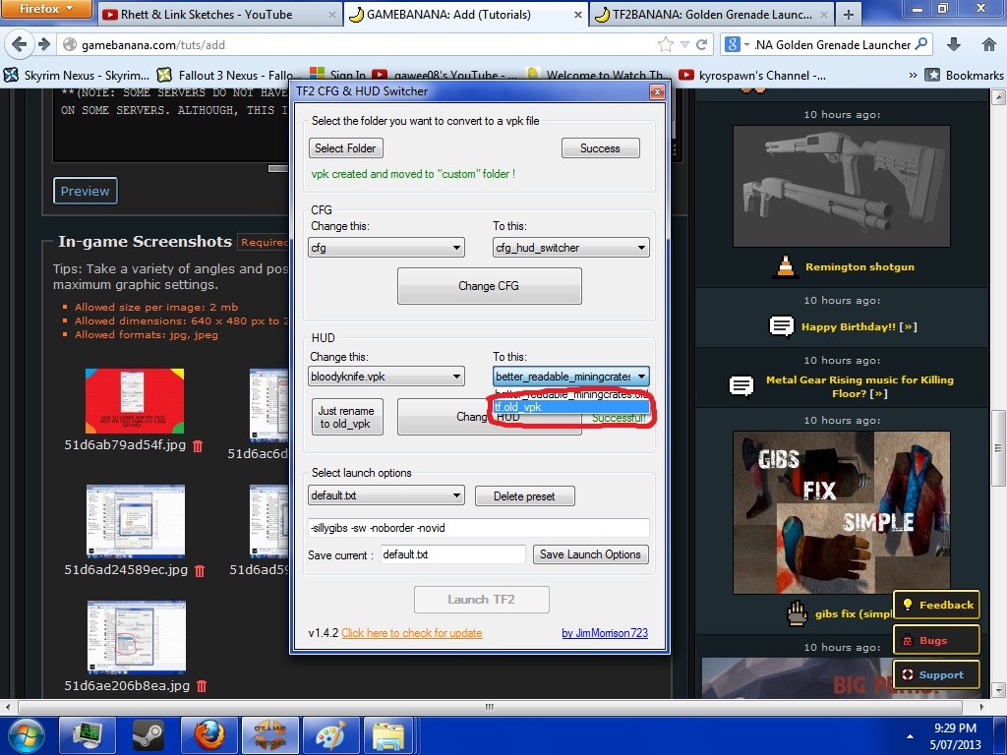Click the vertical page scrollbar thumb

click(x=998, y=448)
